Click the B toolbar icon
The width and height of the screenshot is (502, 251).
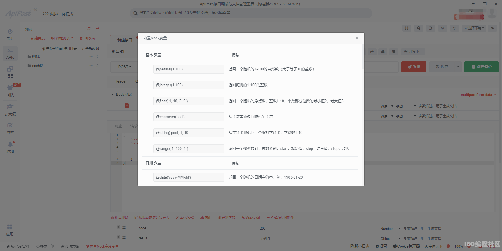coord(430,28)
